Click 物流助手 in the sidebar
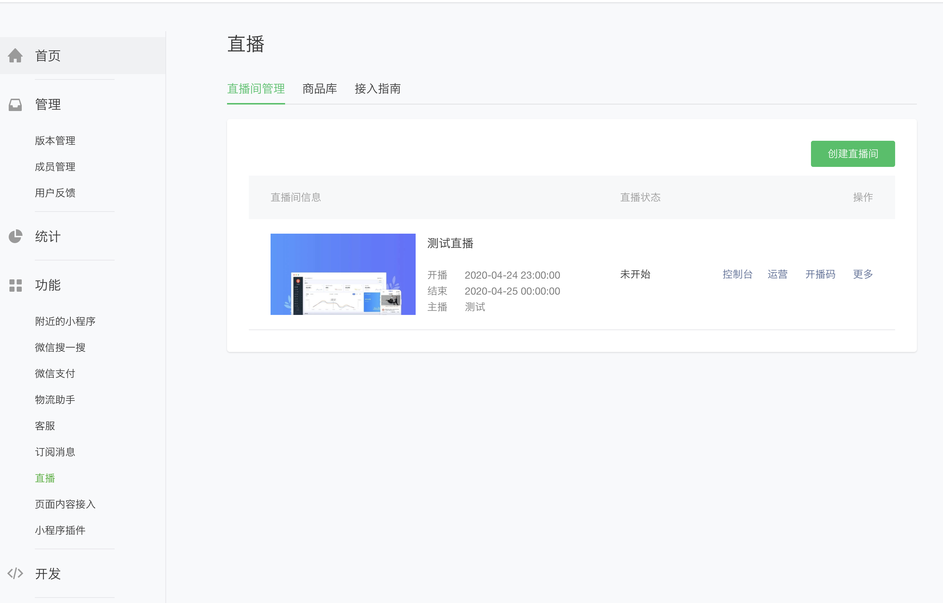 (55, 400)
